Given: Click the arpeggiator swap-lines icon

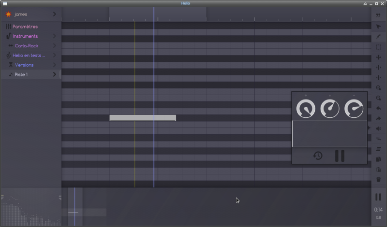Looking at the screenshot, I should tap(378, 139).
